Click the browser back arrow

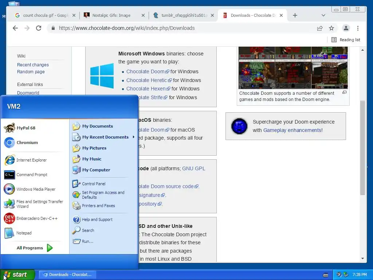point(15,28)
